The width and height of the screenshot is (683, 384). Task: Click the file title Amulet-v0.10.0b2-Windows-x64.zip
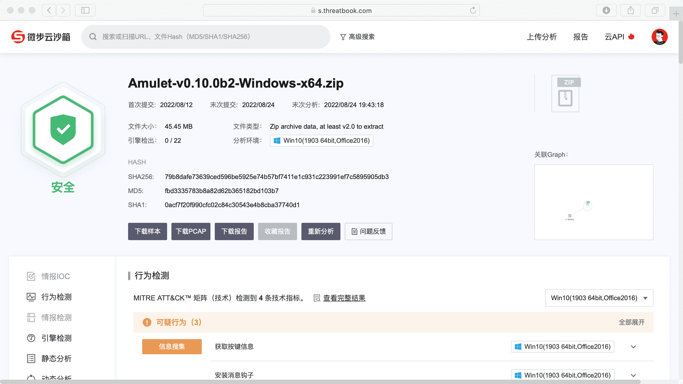[236, 83]
